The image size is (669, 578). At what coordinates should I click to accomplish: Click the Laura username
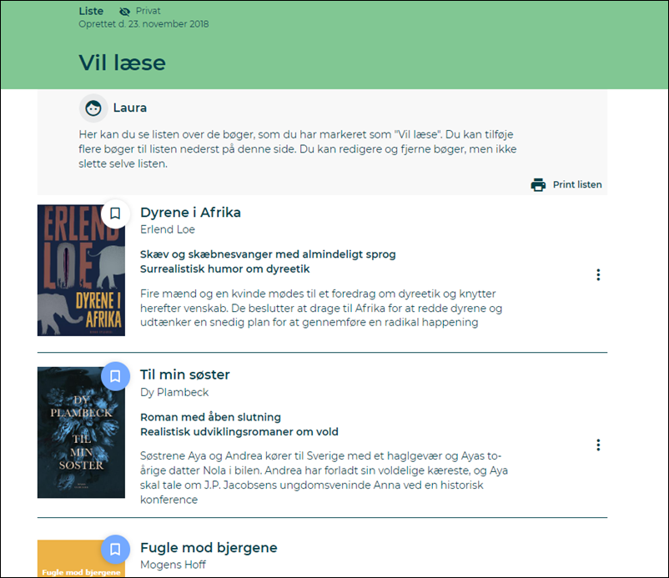point(130,108)
